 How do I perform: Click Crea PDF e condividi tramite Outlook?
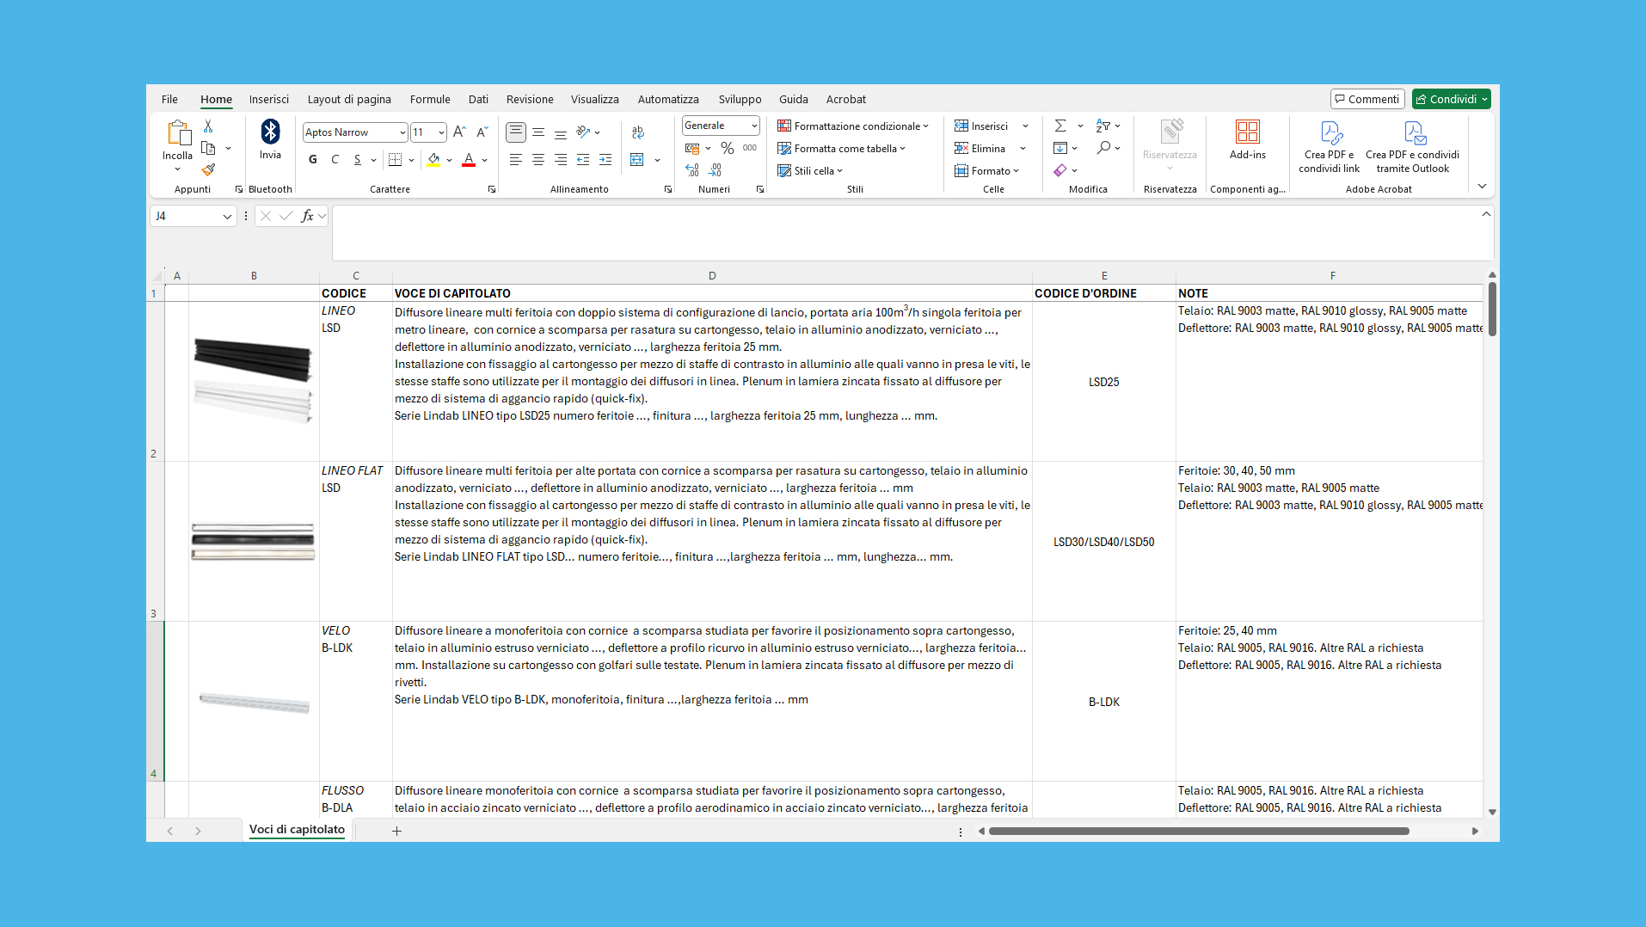(x=1413, y=147)
